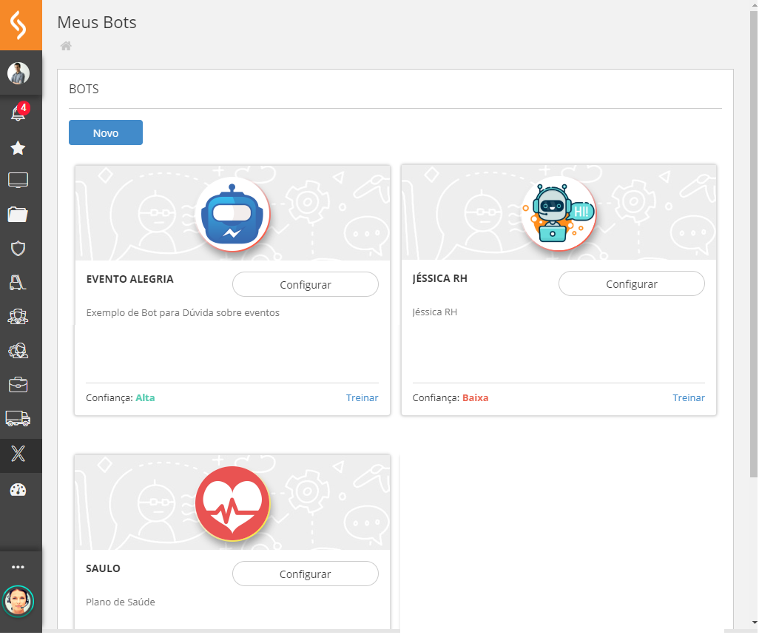The height and width of the screenshot is (635, 759).
Task: Click Treinar link for Jéssica RH
Action: pos(688,398)
